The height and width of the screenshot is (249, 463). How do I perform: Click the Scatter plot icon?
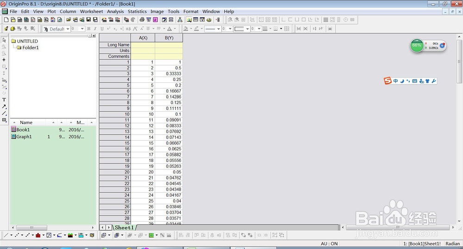[17, 235]
